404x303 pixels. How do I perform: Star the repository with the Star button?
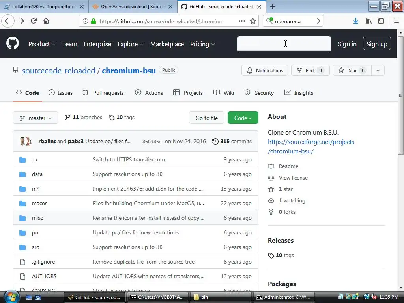(x=352, y=71)
